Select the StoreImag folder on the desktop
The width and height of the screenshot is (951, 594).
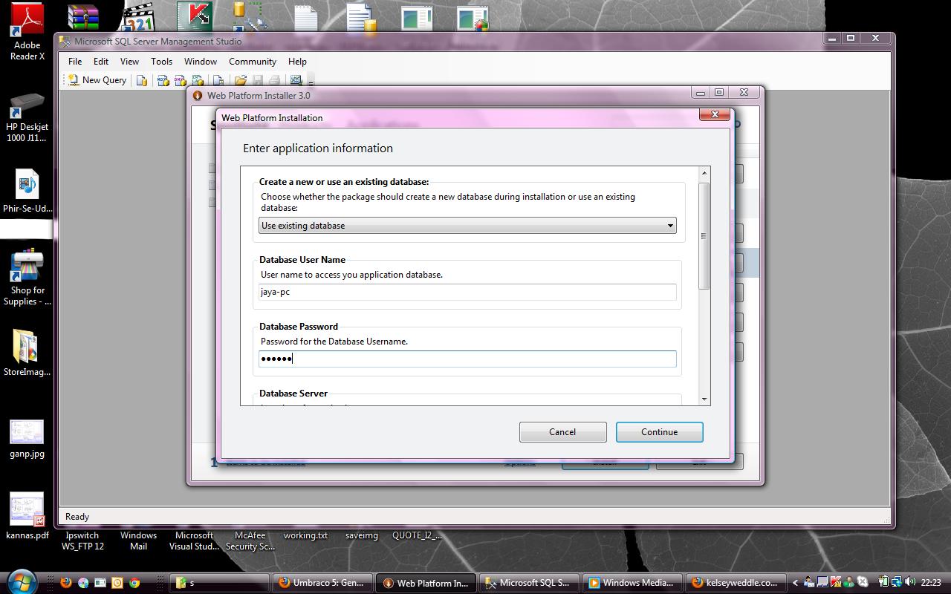coord(27,353)
